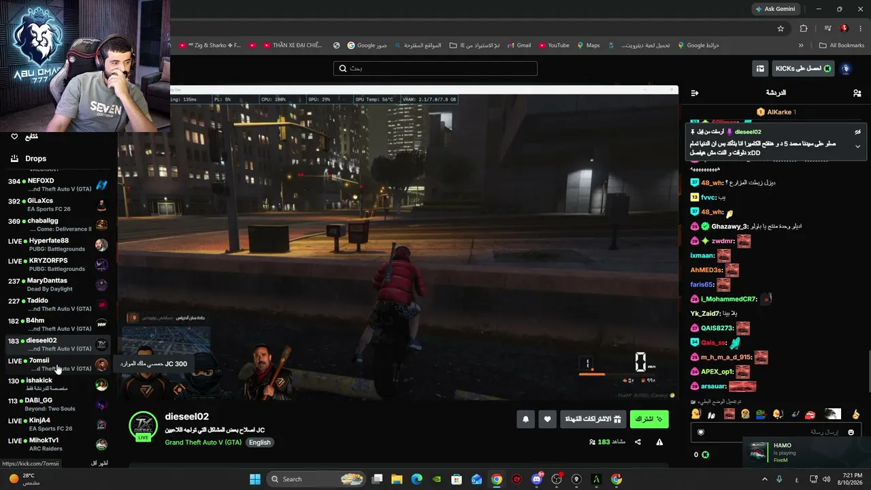The height and width of the screenshot is (490, 871).
Task: Open the emote picker smiley icon
Action: click(x=851, y=432)
